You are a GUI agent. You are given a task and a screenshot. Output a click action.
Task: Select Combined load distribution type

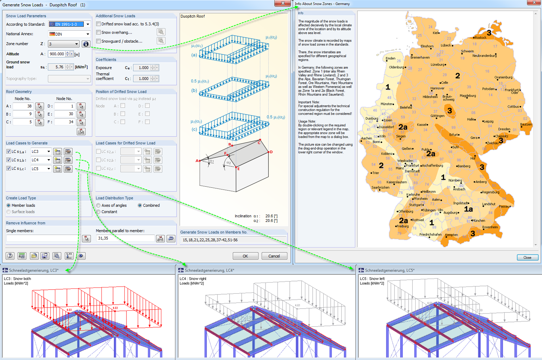pyautogui.click(x=140, y=205)
